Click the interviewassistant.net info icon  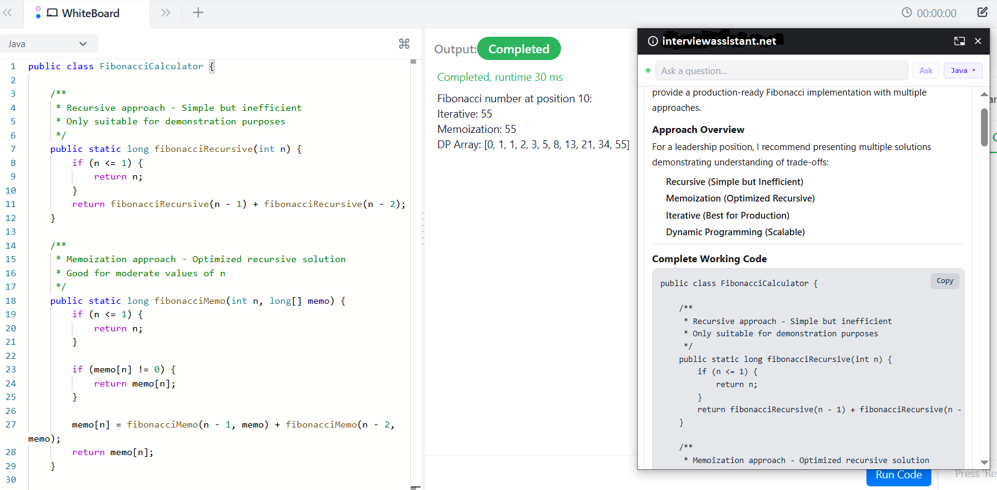[653, 41]
